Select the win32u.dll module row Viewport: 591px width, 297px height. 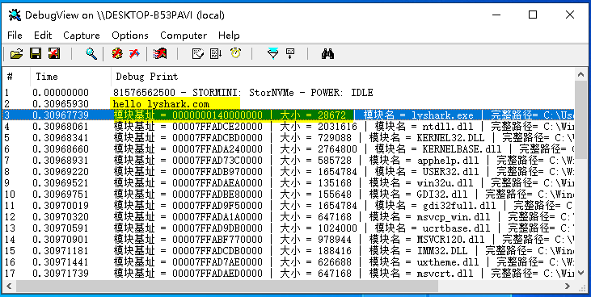click(289, 183)
